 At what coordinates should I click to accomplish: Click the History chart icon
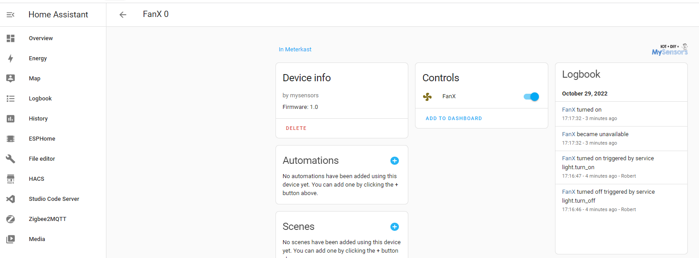[11, 119]
